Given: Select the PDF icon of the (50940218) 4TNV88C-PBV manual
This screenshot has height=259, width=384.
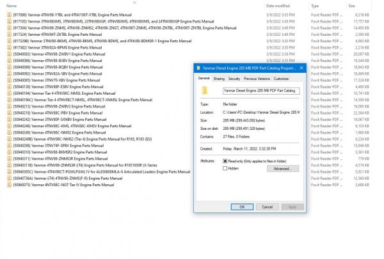Looking at the screenshot, I should [x=10, y=113].
